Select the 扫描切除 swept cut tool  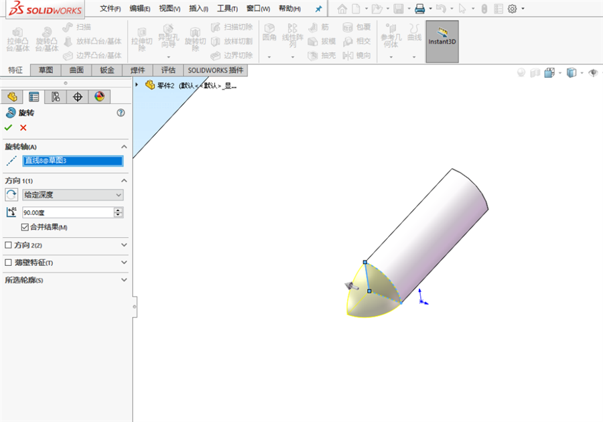(232, 27)
